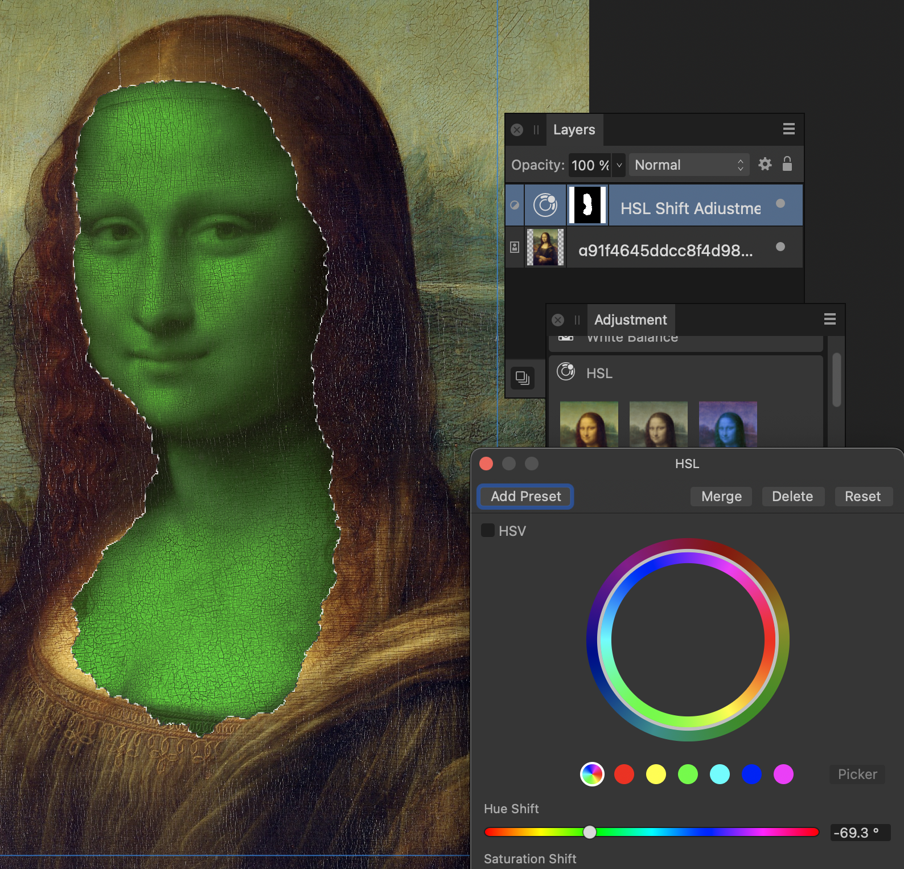Close the HSL dialog window

click(x=486, y=464)
